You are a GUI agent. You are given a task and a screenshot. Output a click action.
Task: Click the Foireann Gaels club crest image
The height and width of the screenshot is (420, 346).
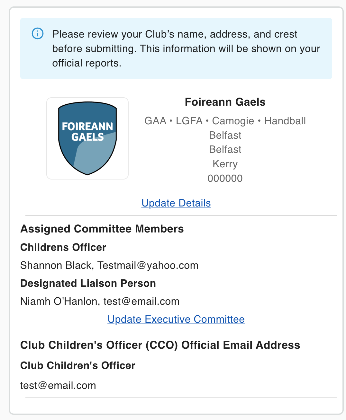click(x=87, y=138)
